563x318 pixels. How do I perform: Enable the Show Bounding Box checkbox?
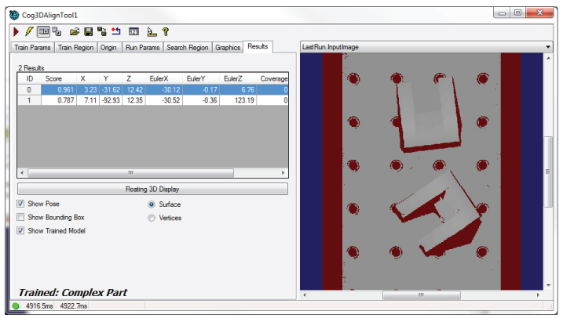tap(21, 217)
